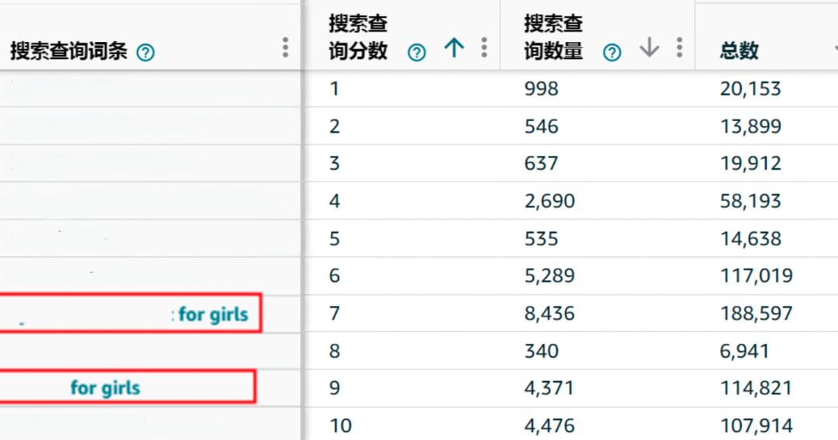Open the 'for girls' query link in row 9
Screen dimensions: 838x440
point(106,388)
